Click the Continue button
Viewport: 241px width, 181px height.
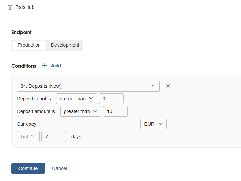click(x=28, y=168)
